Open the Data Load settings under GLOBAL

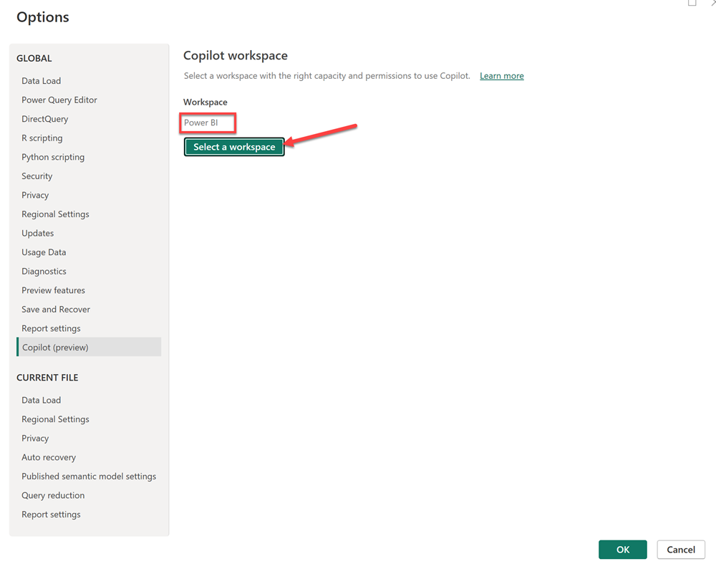pos(41,80)
